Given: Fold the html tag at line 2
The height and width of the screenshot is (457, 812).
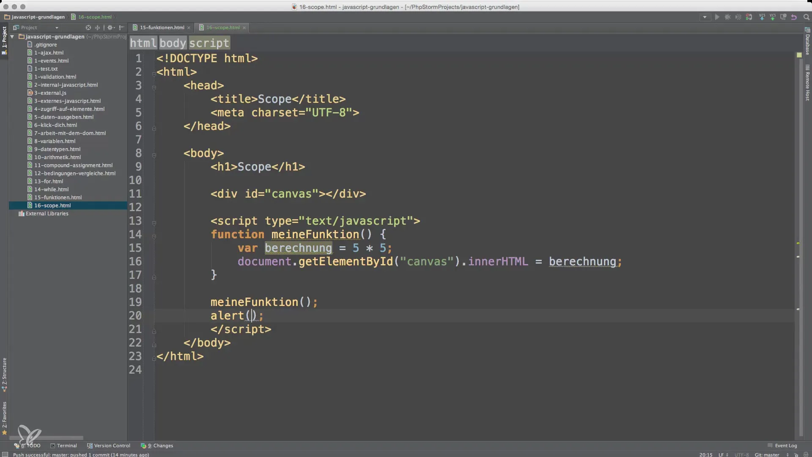Looking at the screenshot, I should point(154,74).
